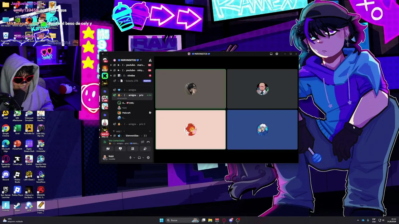Screen dimensions: 399x224
Task: Open Excel desktop shortcut
Action: click(x=17, y=130)
